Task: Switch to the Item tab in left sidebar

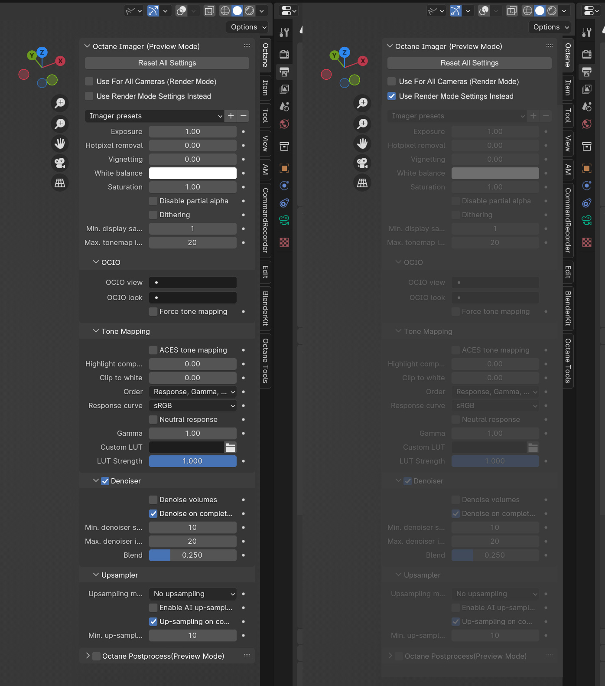Action: [x=265, y=88]
